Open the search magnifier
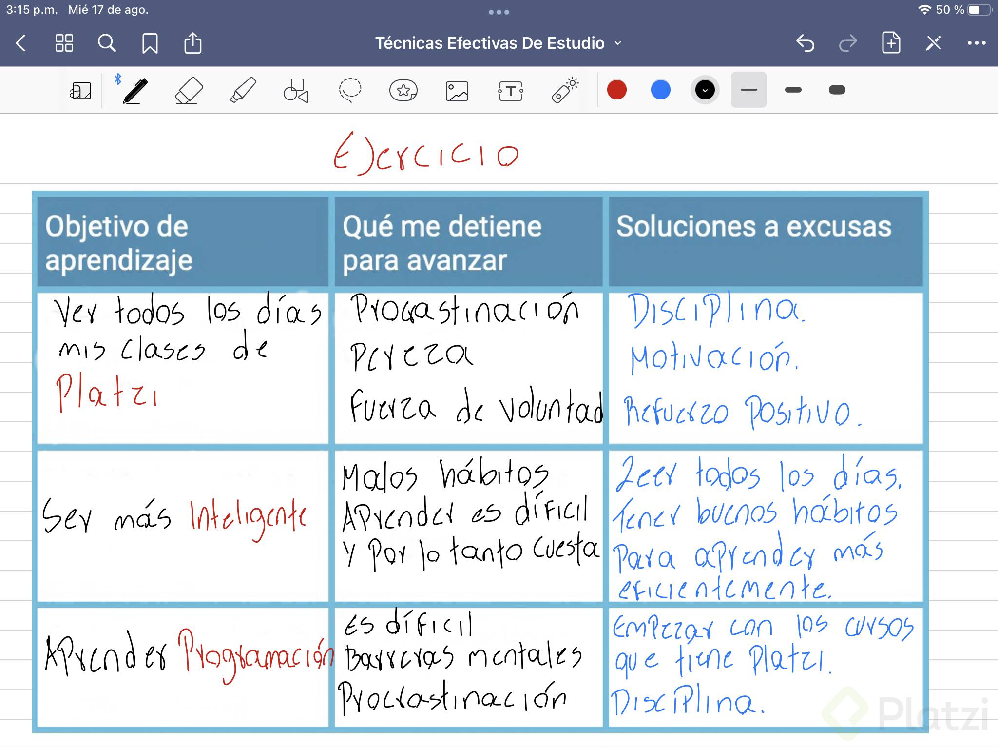Viewport: 998px width, 749px height. tap(107, 43)
